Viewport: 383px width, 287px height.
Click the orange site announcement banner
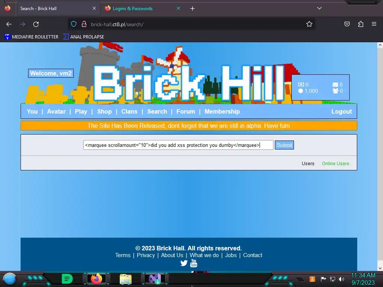coord(189,126)
